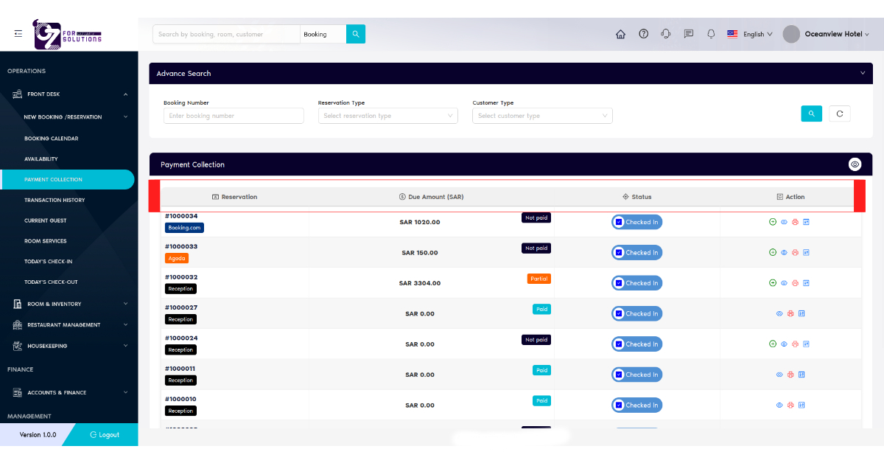Viewport: 884px width, 463px height.
Task: Click the Logout button
Action: pyautogui.click(x=103, y=435)
